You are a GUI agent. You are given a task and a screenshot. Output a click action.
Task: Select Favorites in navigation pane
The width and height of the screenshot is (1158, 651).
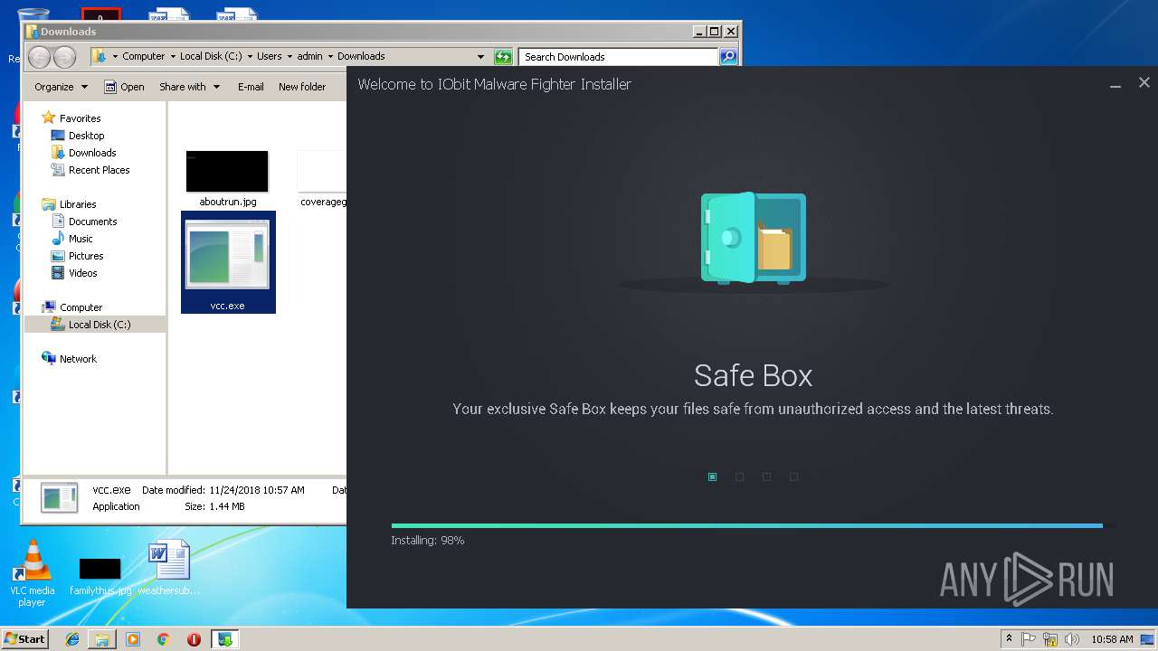(80, 118)
